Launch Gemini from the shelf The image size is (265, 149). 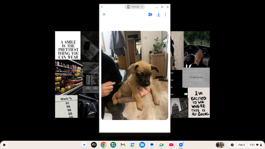tap(84, 145)
